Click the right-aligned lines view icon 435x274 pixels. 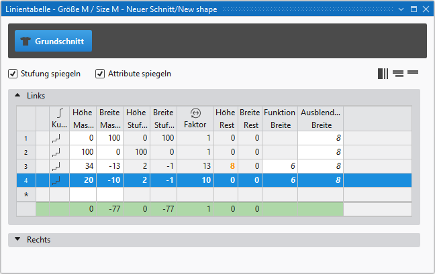pyautogui.click(x=398, y=74)
